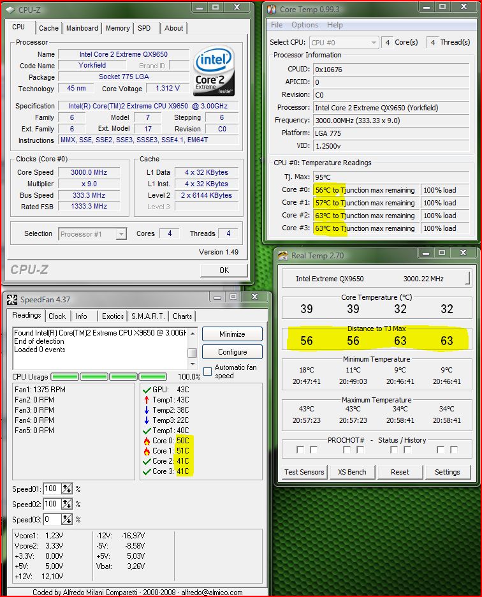
Task: Click the SpeedFan Configure button
Action: [x=232, y=352]
